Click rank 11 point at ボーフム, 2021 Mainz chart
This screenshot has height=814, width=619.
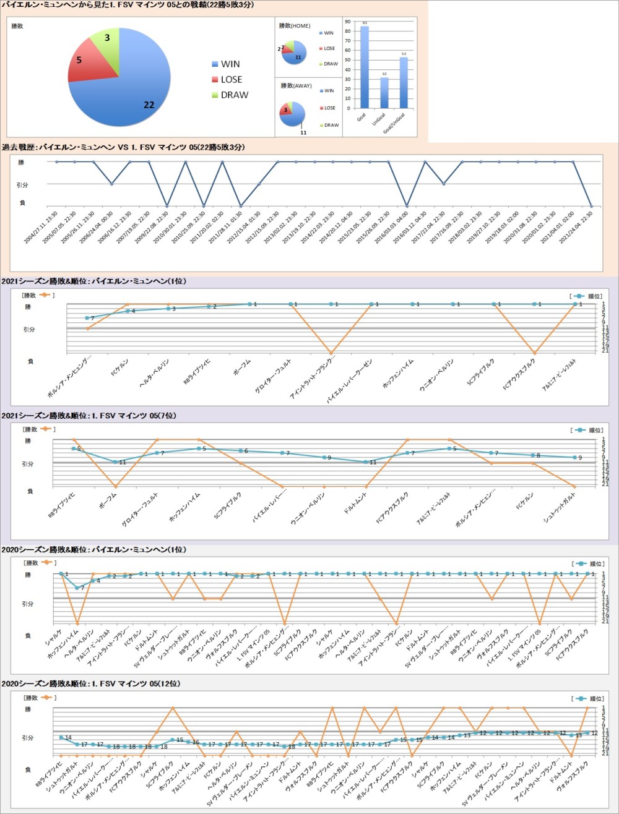click(115, 462)
